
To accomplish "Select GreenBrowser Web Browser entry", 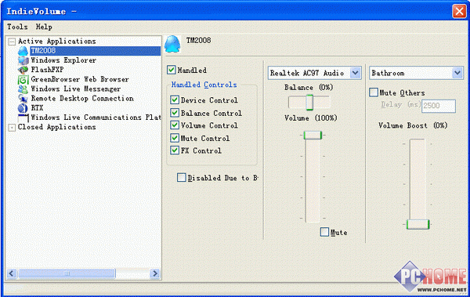I will click(80, 79).
